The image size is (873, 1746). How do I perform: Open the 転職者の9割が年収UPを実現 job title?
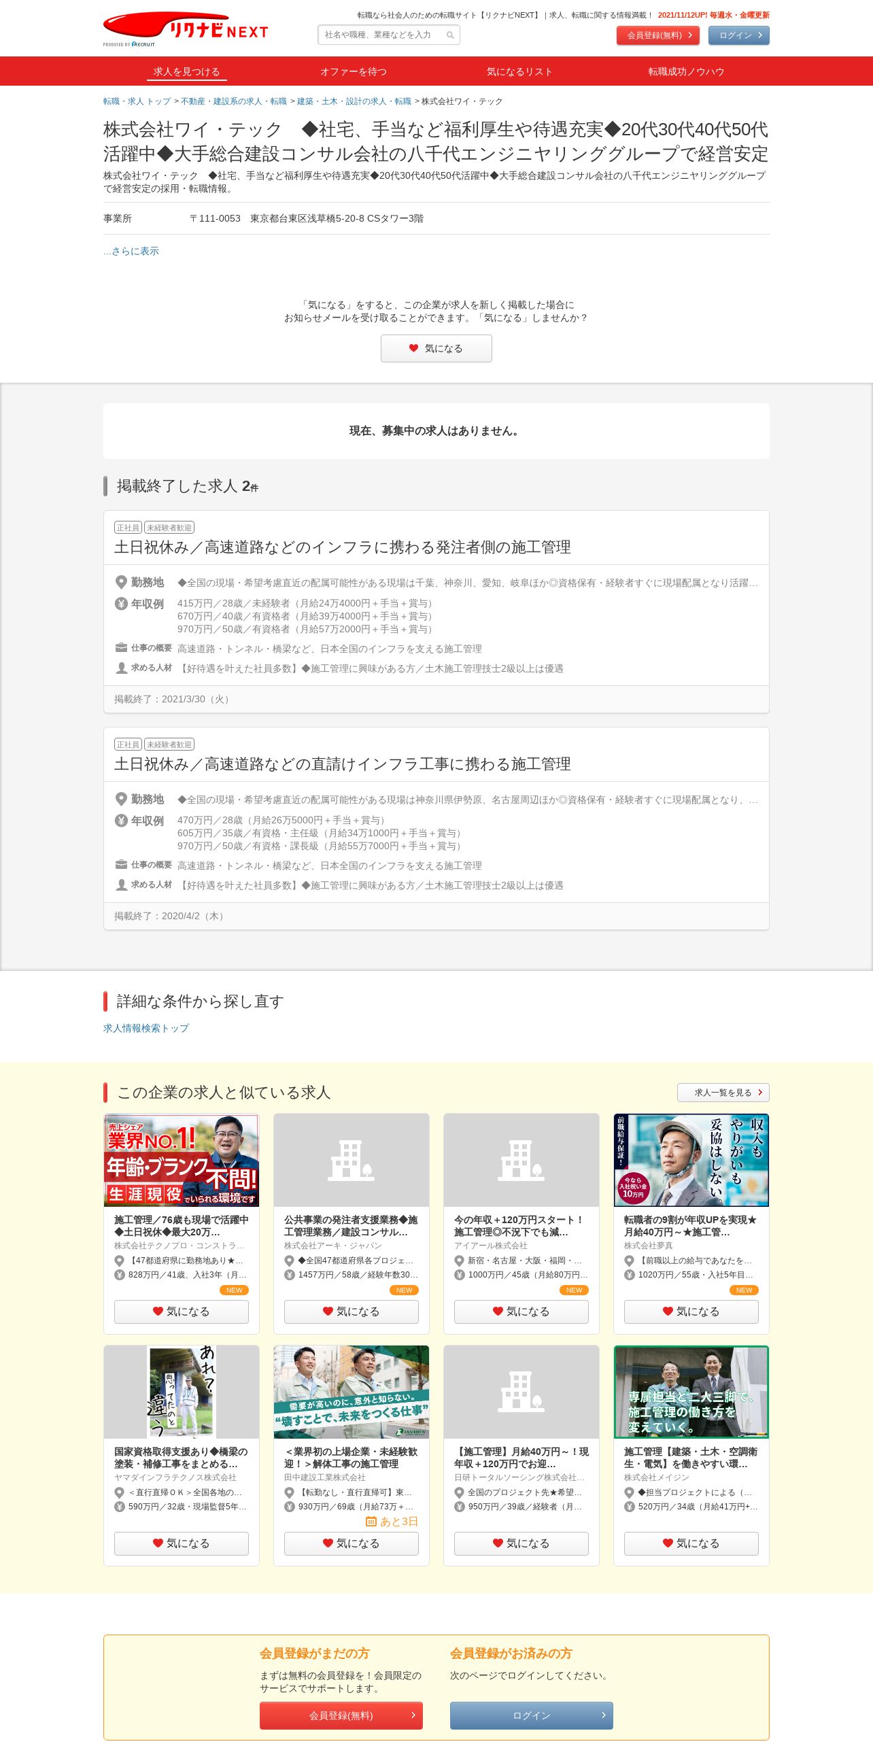691,1226
